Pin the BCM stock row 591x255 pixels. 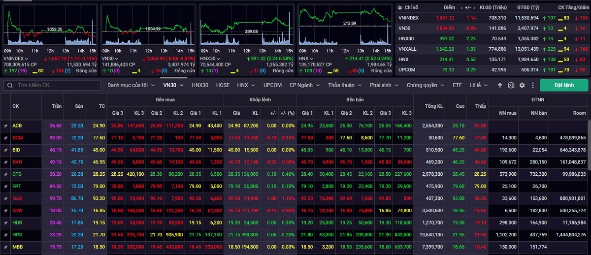coord(5,138)
